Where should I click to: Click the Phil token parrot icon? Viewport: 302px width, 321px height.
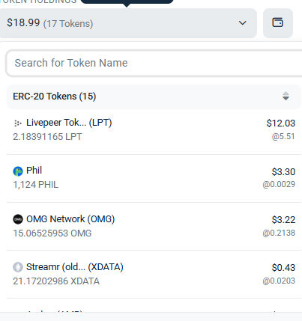point(18,171)
